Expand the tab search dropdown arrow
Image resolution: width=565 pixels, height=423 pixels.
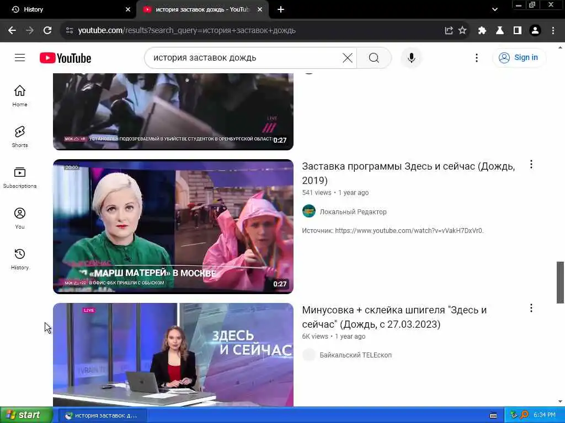495,10
